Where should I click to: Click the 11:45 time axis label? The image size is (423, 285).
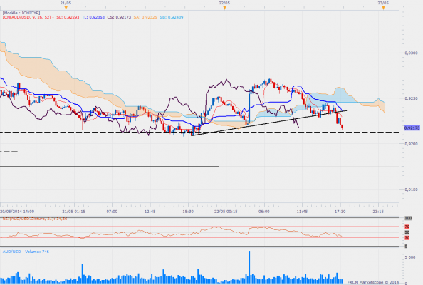click(x=302, y=212)
